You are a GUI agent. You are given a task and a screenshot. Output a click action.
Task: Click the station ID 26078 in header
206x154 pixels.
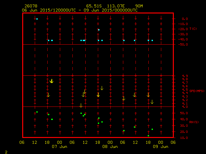(x=30, y=6)
